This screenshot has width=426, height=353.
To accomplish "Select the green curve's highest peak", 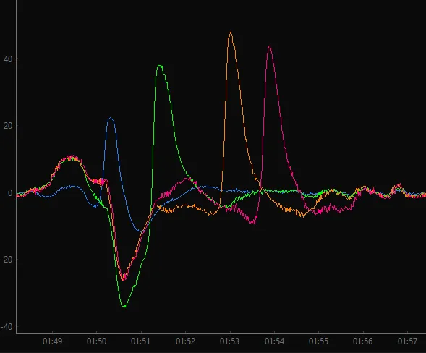I will 160,66.
